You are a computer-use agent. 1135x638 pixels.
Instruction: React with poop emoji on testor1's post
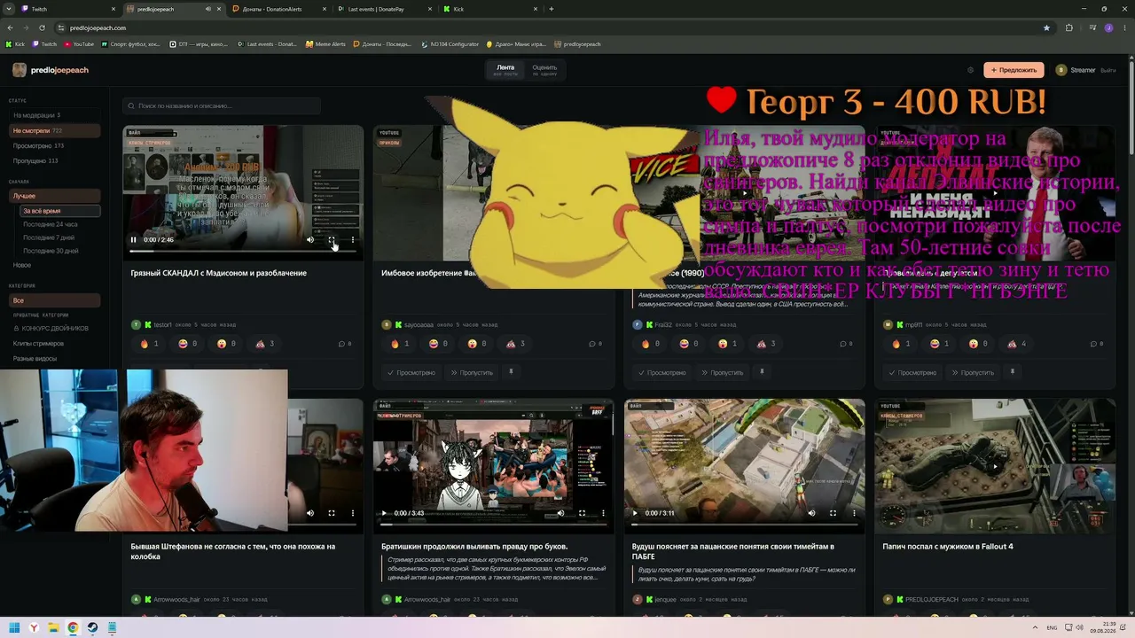(265, 344)
